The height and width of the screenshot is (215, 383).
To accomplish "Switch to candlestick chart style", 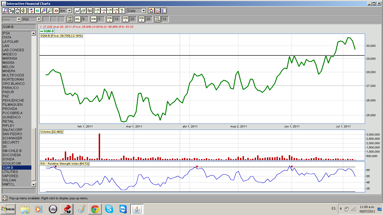I will coord(89,11).
